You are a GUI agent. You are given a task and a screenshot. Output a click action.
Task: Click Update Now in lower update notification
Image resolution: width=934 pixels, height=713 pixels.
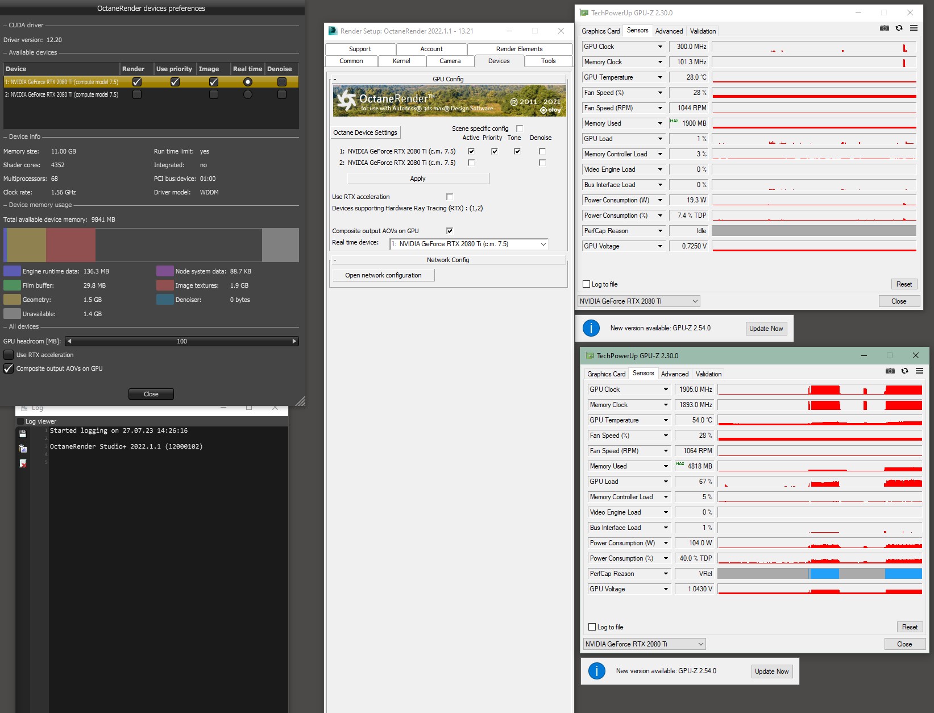(771, 671)
